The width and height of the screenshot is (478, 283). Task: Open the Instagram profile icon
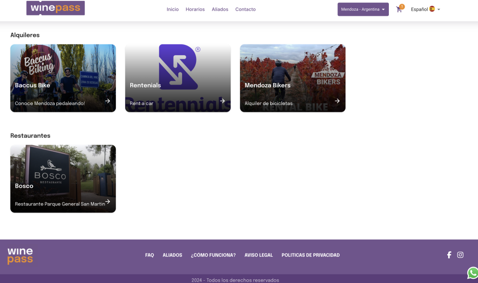[460, 255]
